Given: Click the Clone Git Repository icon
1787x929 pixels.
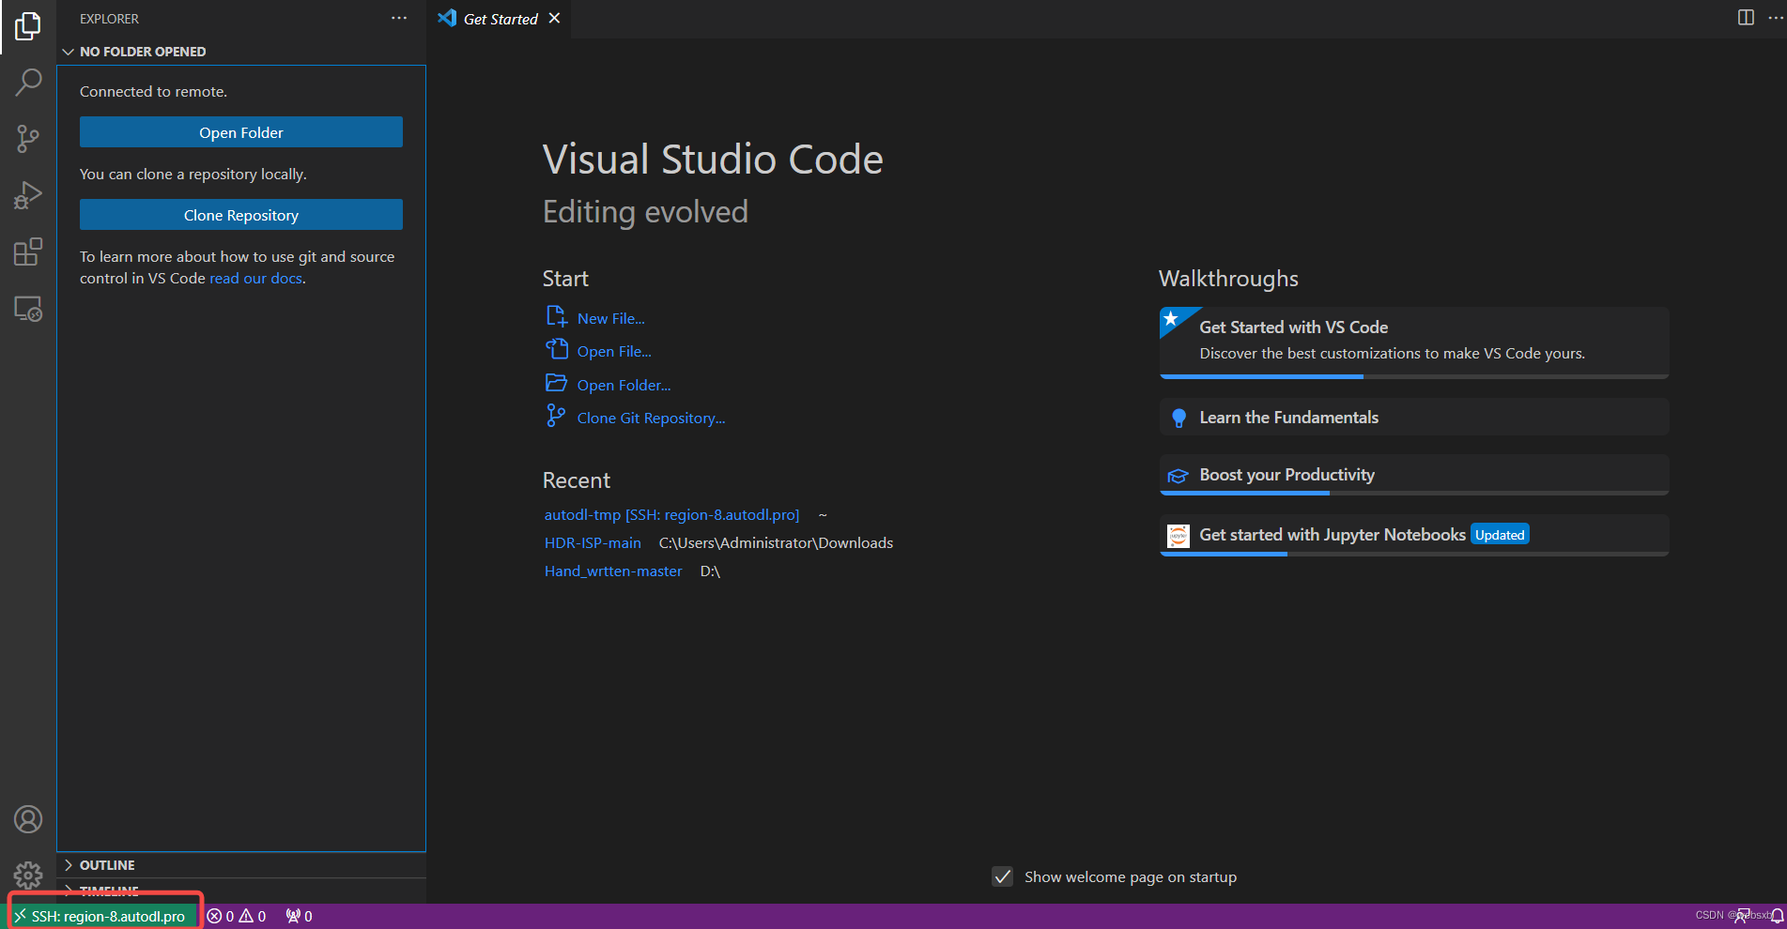Looking at the screenshot, I should tap(556, 416).
